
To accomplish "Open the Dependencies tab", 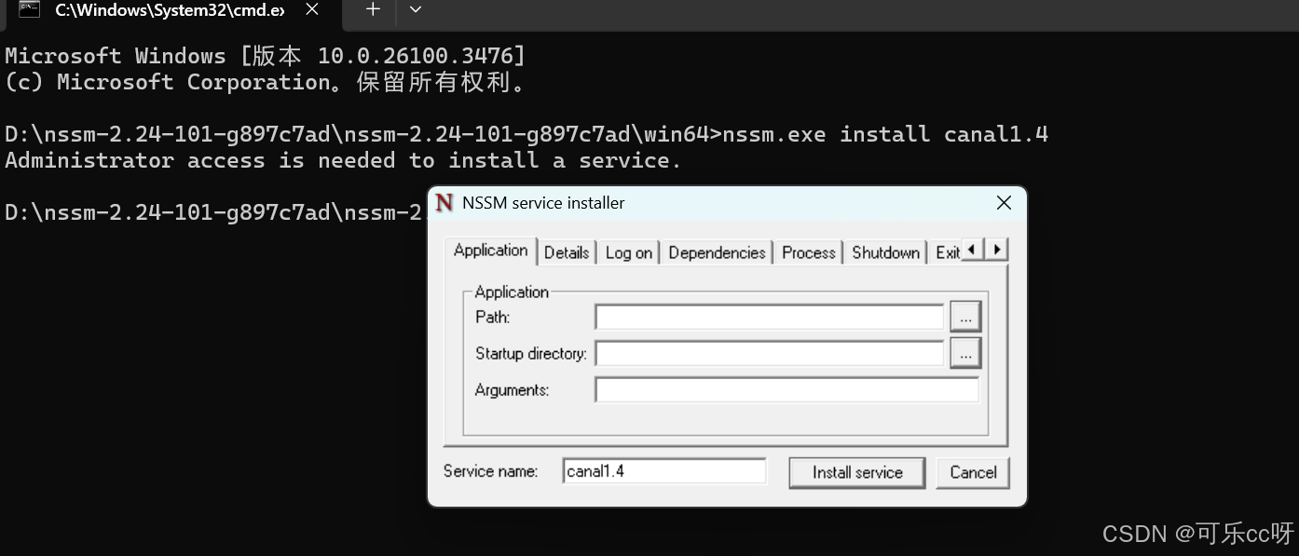I will coord(717,252).
